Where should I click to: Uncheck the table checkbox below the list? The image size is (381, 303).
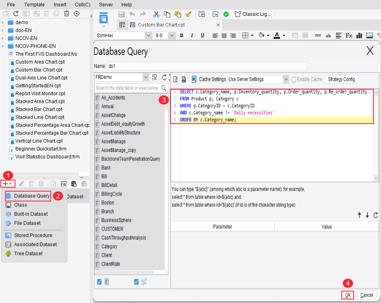click(99, 282)
